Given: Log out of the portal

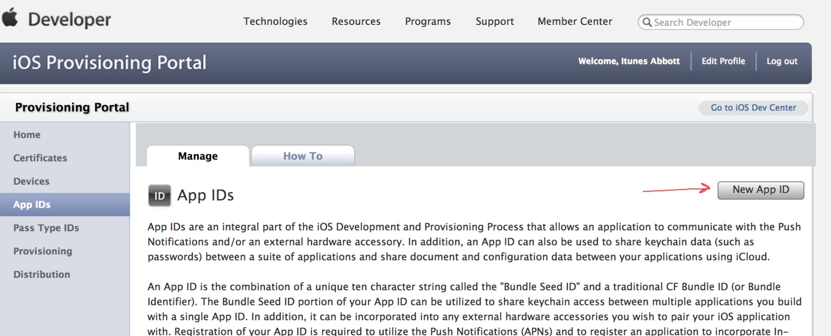Looking at the screenshot, I should [782, 61].
